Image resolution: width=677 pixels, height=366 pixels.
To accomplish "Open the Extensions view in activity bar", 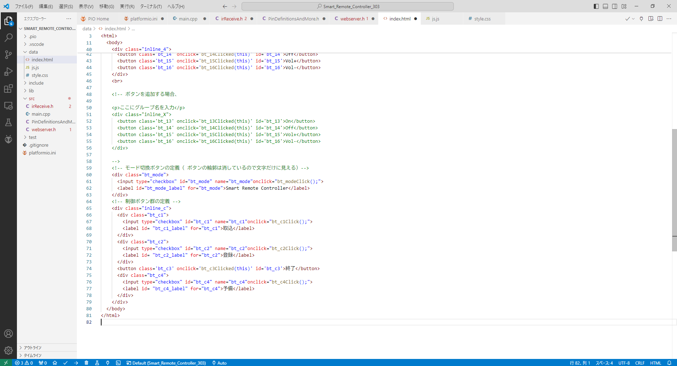I will click(x=8, y=89).
